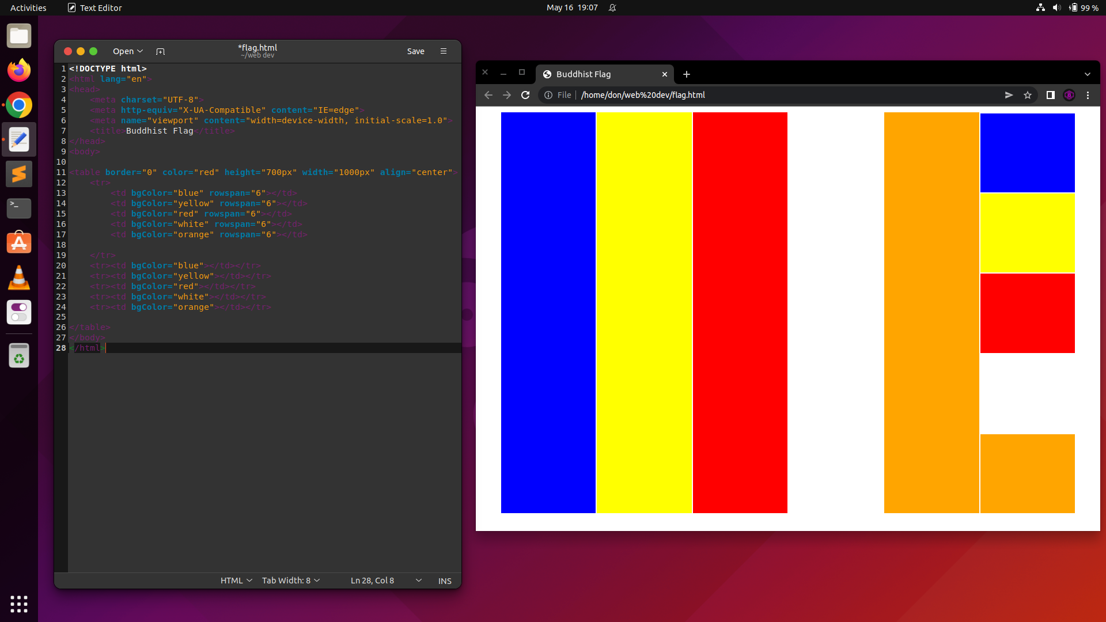Toggle the bookmark star for flag.html
Screen dimensions: 1106x622
(x=1028, y=95)
